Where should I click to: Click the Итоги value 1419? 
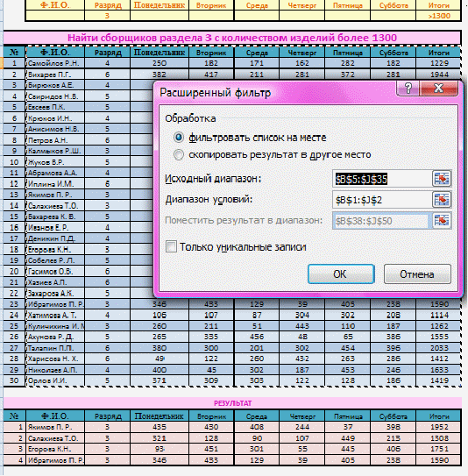point(438,380)
